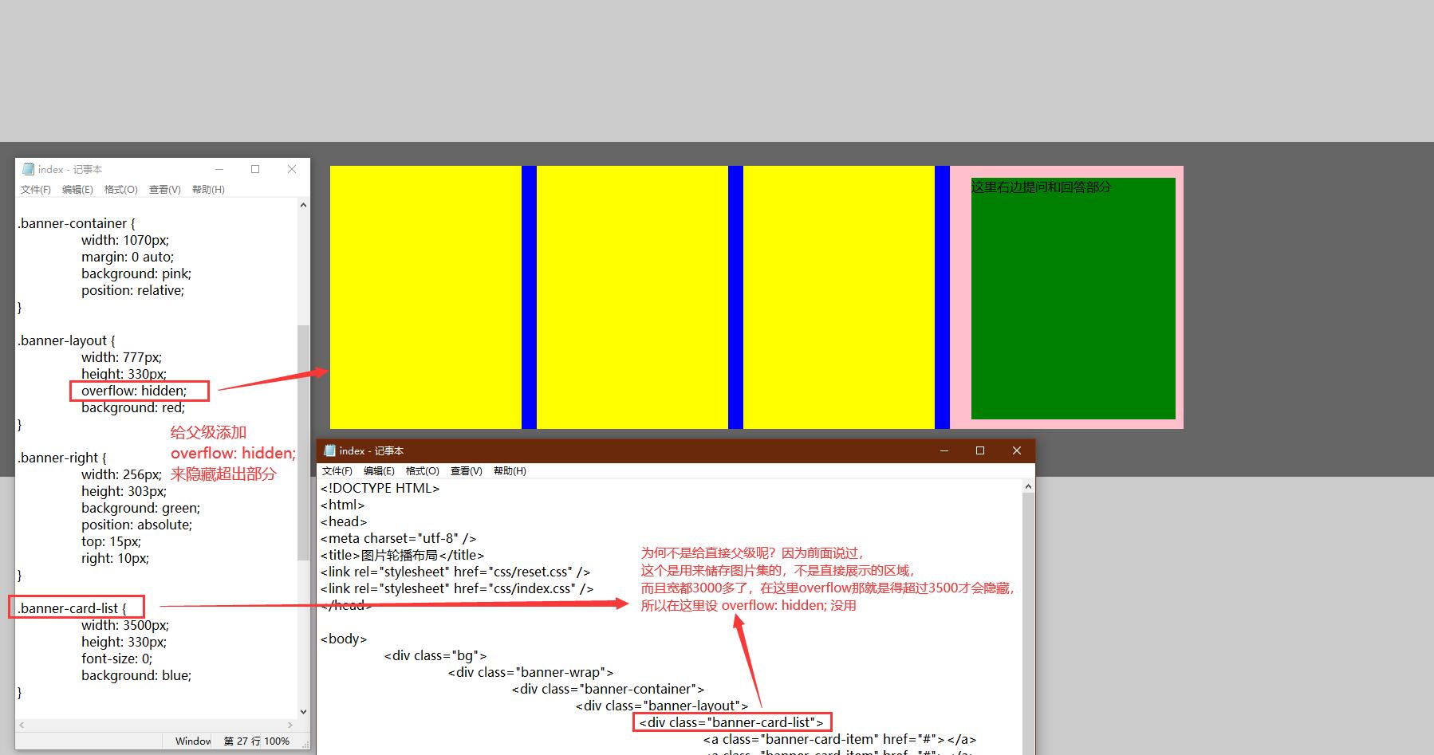Click '<!DOCTYPE HTML>' line in HTML Notepad
The width and height of the screenshot is (1434, 755).
[380, 488]
